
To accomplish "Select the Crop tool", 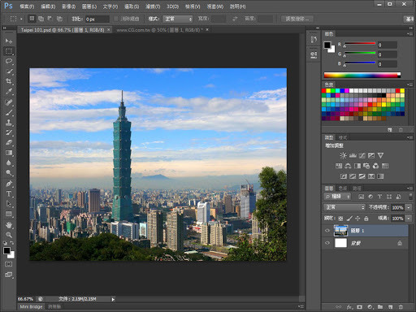I will [x=9, y=81].
